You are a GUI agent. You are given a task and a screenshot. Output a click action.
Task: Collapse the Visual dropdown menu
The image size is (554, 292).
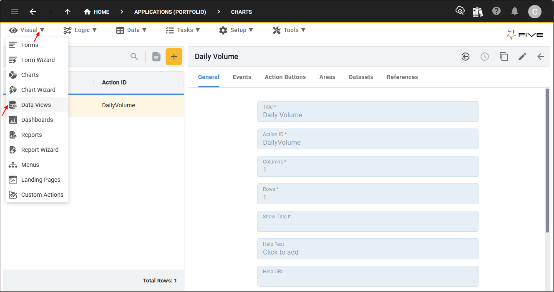click(x=27, y=30)
